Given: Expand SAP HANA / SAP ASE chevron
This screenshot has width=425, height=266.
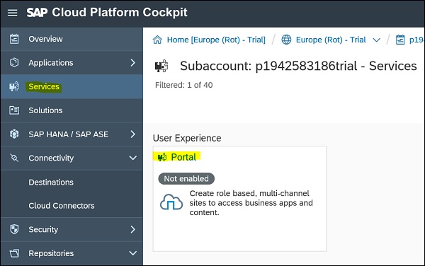Looking at the screenshot, I should click(133, 134).
